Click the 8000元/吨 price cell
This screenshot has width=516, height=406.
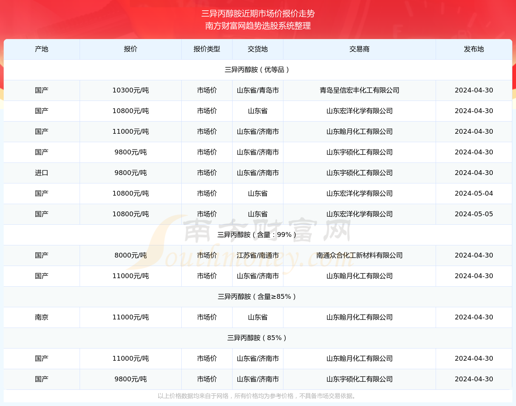(x=130, y=255)
